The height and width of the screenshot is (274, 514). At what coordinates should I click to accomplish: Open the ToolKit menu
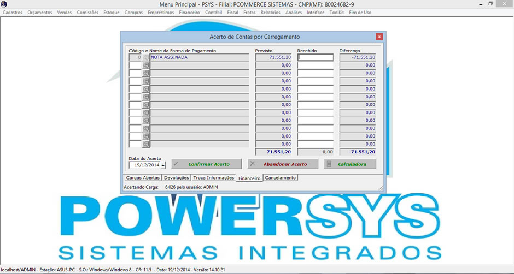point(337,13)
